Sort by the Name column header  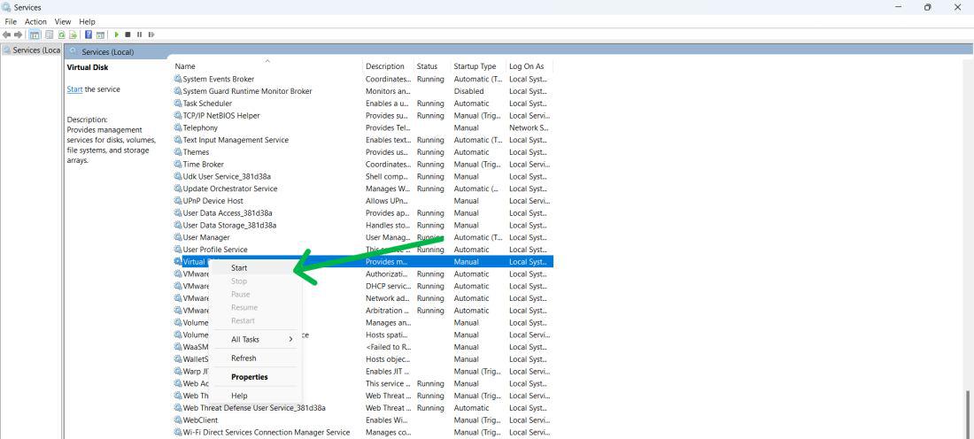point(267,66)
